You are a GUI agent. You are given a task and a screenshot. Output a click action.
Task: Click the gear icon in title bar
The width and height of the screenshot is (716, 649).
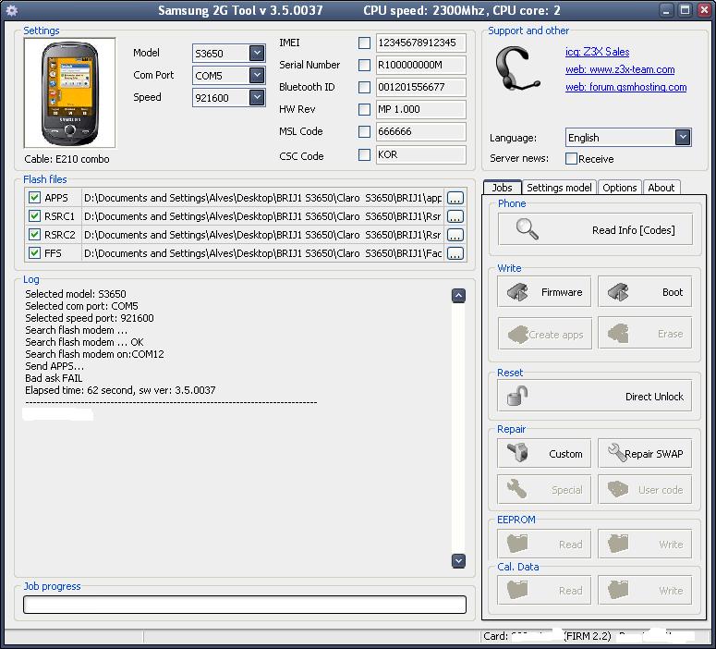click(x=11, y=10)
